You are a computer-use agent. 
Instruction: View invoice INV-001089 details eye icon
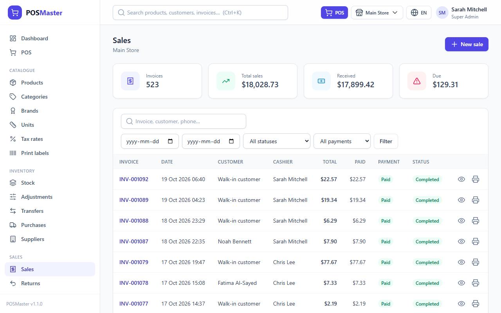point(461,200)
